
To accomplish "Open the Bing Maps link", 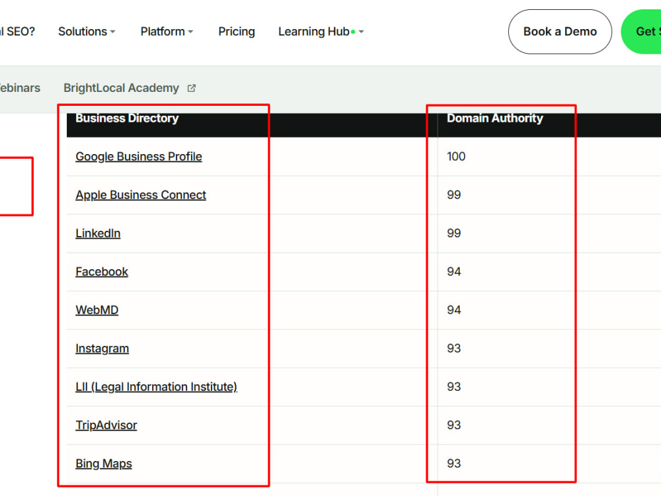I will pyautogui.click(x=104, y=464).
